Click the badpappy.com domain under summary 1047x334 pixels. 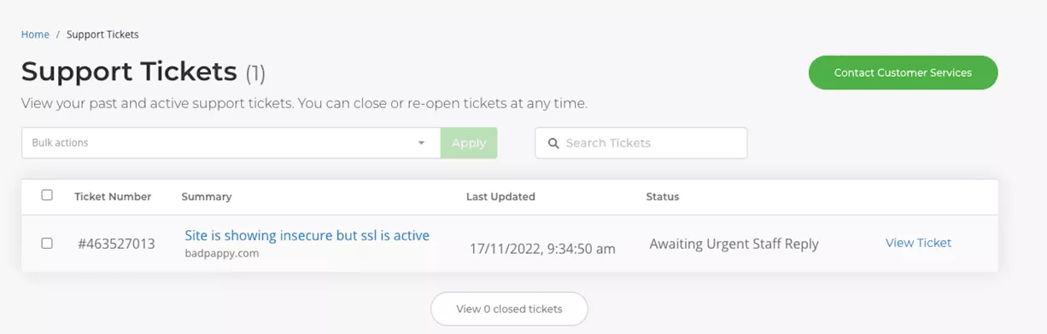(x=222, y=253)
